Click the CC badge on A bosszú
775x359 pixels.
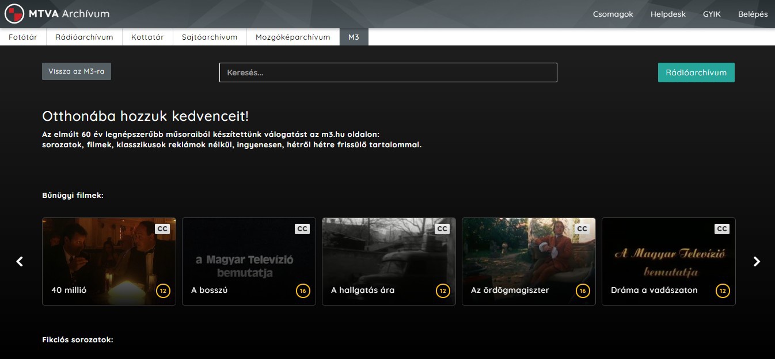pos(302,229)
